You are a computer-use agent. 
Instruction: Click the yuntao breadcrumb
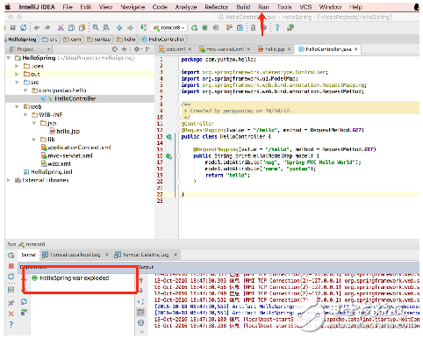tap(99, 40)
